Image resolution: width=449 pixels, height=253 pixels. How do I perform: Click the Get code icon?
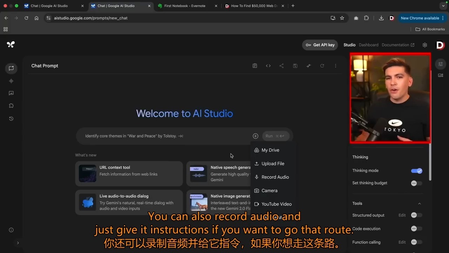(268, 66)
